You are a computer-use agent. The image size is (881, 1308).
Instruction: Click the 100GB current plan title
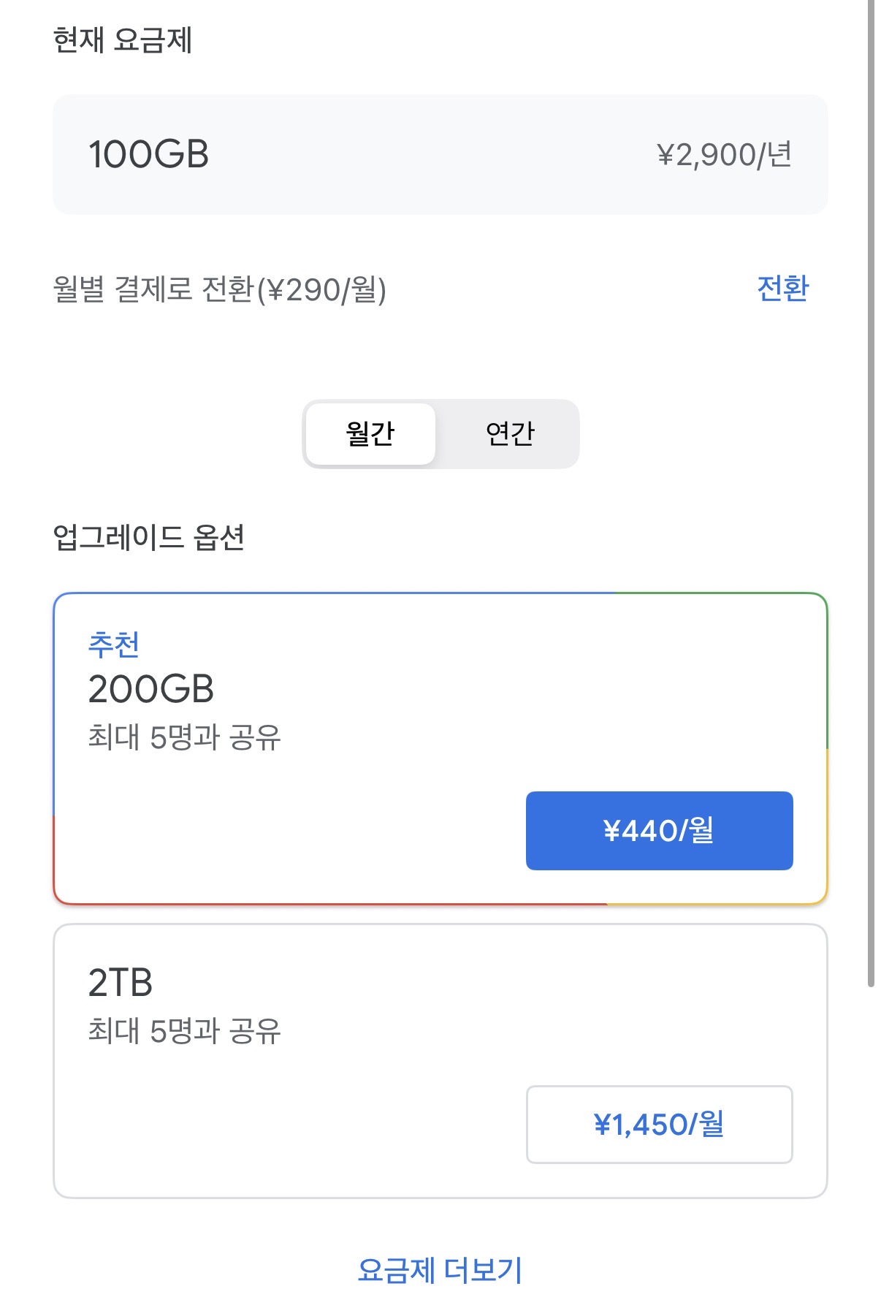149,155
